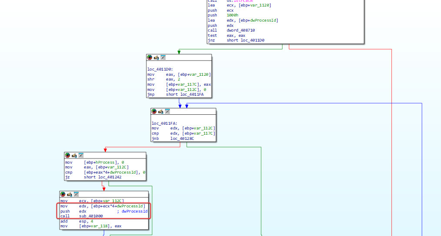Select line 'mov [ebp+var_118], eax'

point(91,226)
